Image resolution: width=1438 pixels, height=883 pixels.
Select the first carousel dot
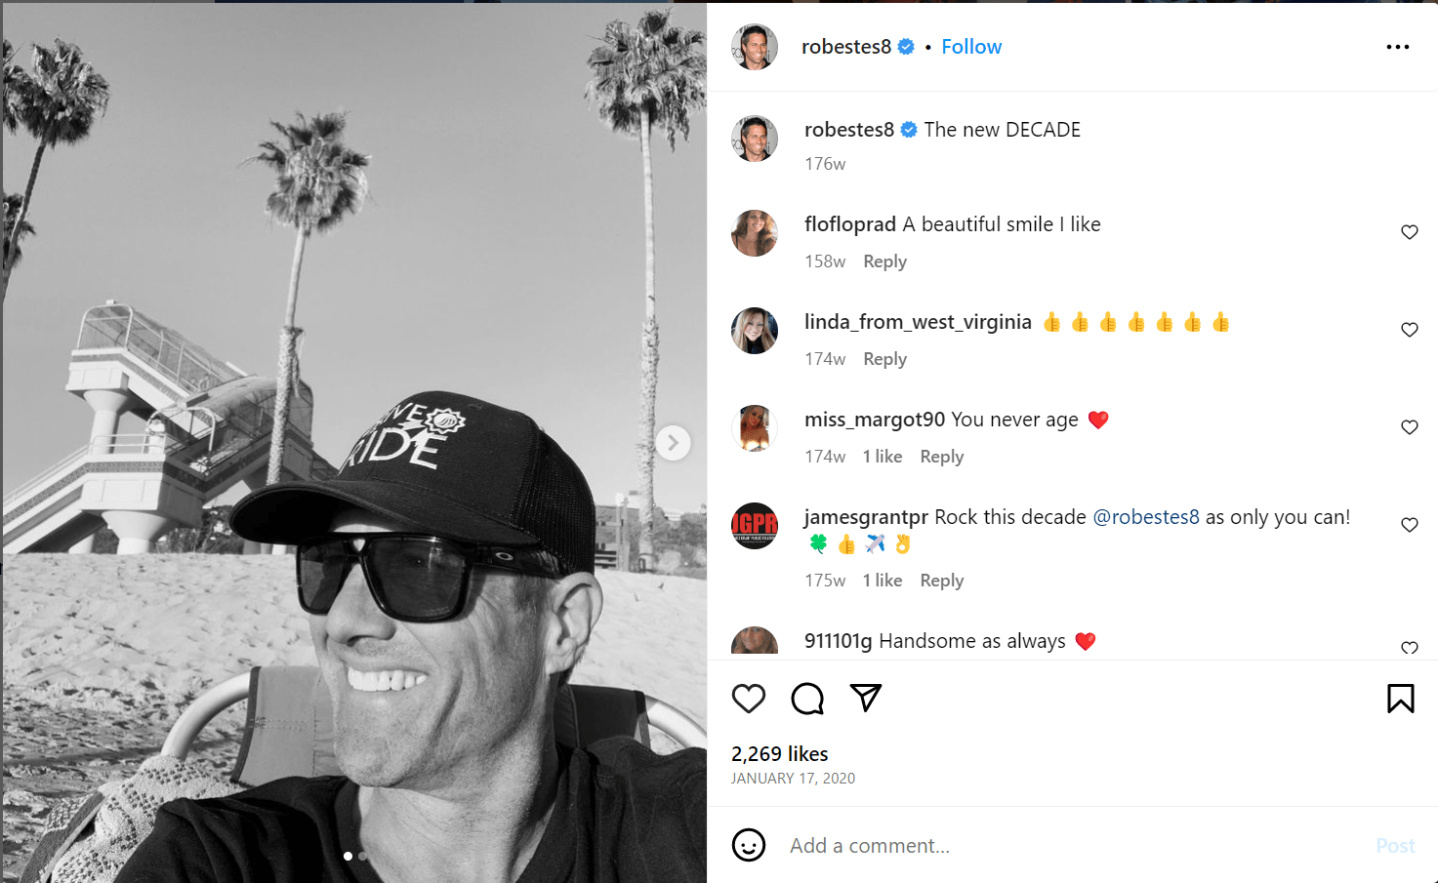[348, 856]
